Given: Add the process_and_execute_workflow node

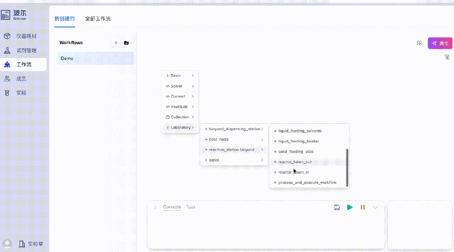Looking at the screenshot, I should 307,183.
